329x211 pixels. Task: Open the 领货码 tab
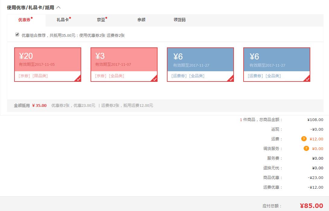[179, 20]
